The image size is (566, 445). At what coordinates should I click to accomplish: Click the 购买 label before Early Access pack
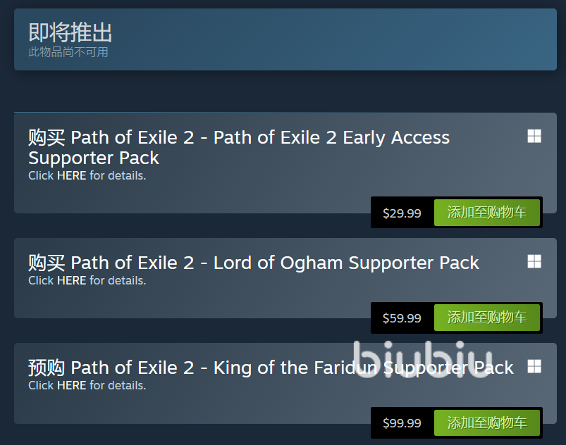pyautogui.click(x=47, y=137)
